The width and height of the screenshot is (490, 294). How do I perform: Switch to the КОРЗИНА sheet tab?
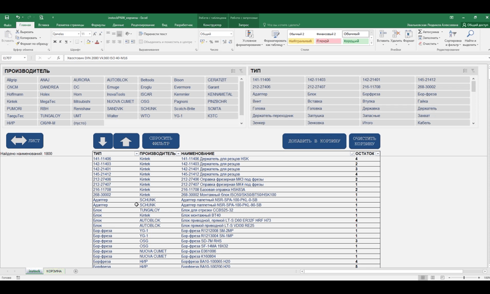[54, 271]
